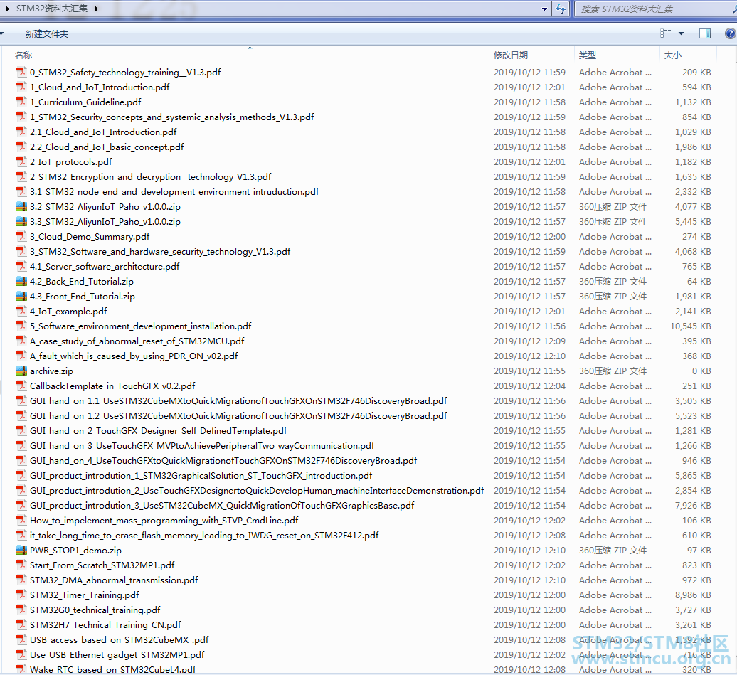Select USB_access_based_on_STM32CubeMX_.pdf
This screenshot has width=737, height=675.
pos(120,639)
